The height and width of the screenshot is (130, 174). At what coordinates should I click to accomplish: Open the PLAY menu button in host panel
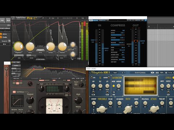click(8, 20)
